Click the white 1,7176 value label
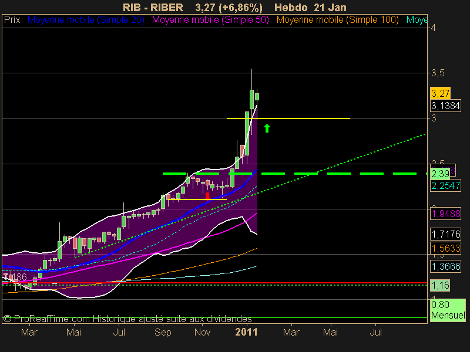This screenshot has width=470, height=352. 445,234
